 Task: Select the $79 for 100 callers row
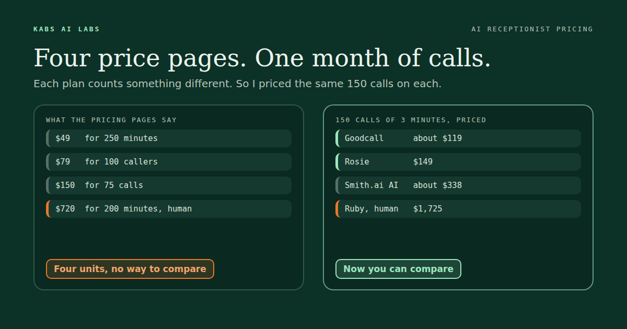point(169,162)
